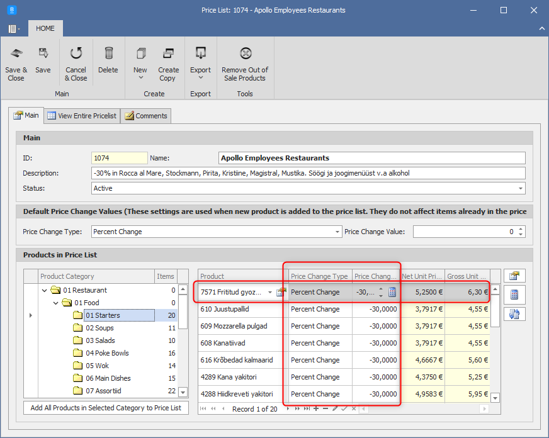
Task: Click the calculator button right of grid
Action: [x=514, y=295]
